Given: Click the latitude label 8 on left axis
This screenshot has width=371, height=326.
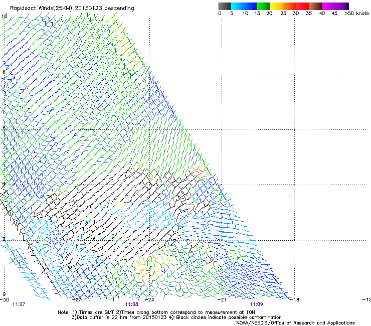Looking at the screenshot, I should tap(4, 72).
